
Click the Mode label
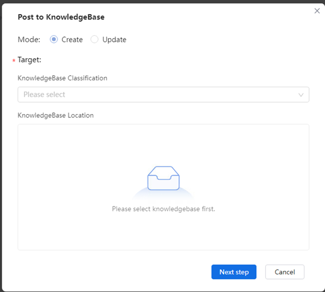click(29, 39)
